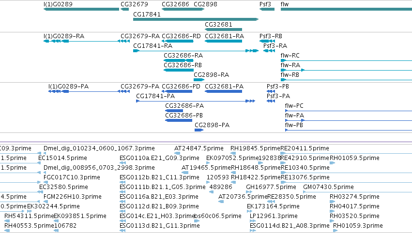Select the CG17841-RA transcript label

[153, 45]
